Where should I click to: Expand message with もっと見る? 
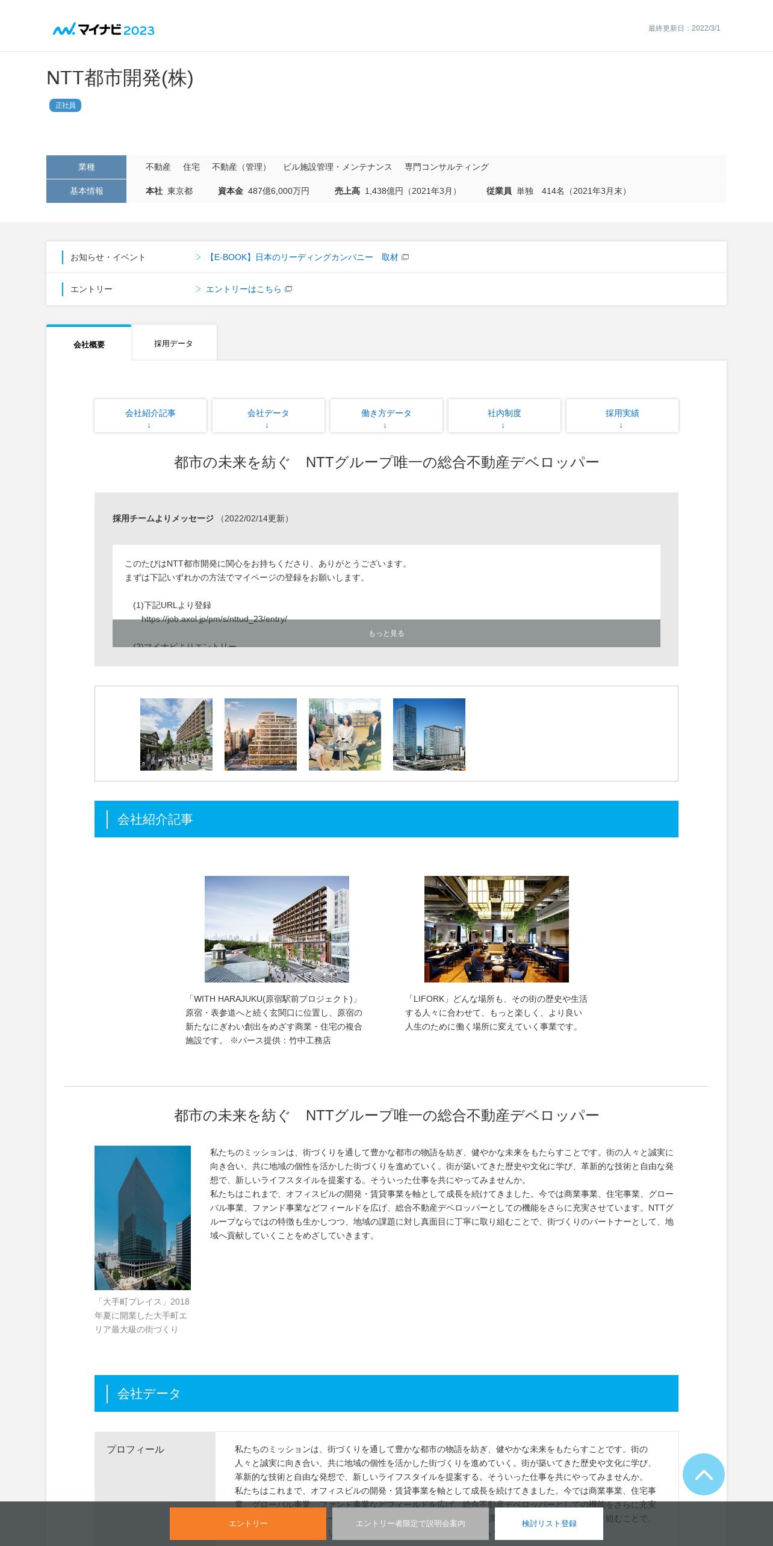(386, 633)
